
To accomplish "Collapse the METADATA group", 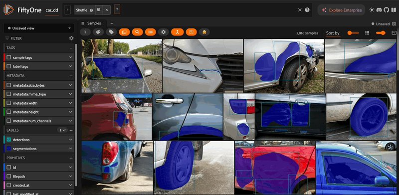I will pos(71,76).
